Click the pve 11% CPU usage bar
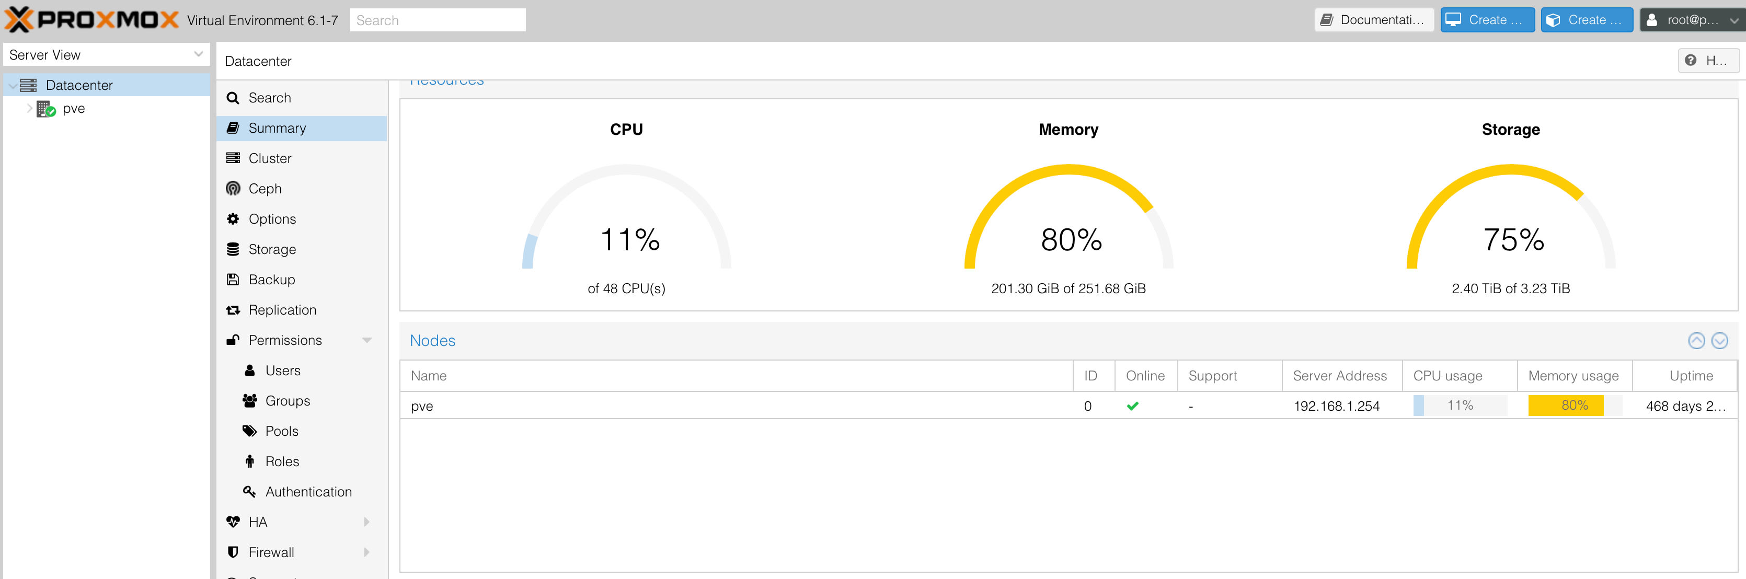The height and width of the screenshot is (579, 1746). click(x=1460, y=406)
